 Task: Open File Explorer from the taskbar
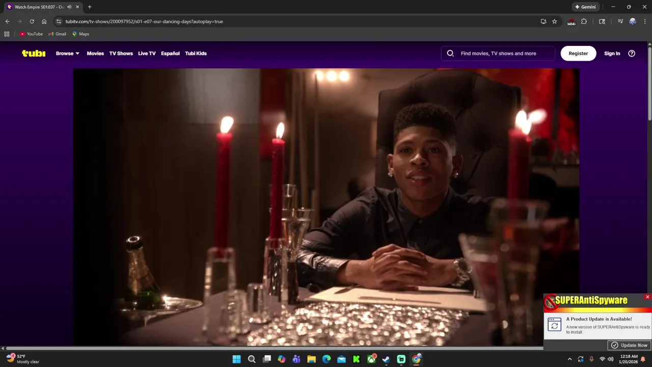click(311, 359)
